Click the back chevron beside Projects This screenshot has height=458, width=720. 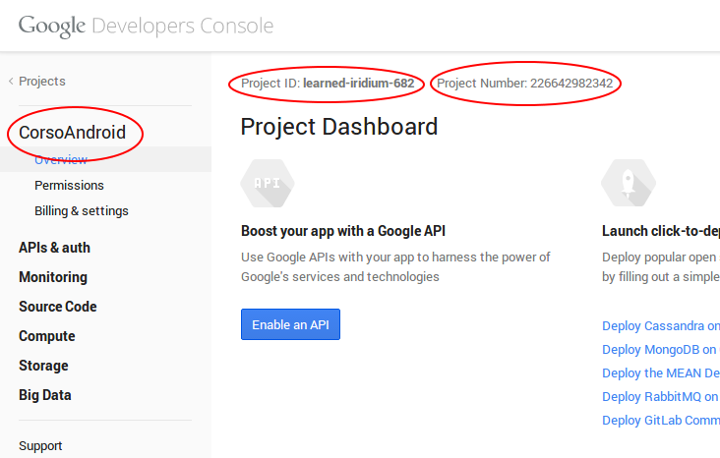tap(11, 82)
